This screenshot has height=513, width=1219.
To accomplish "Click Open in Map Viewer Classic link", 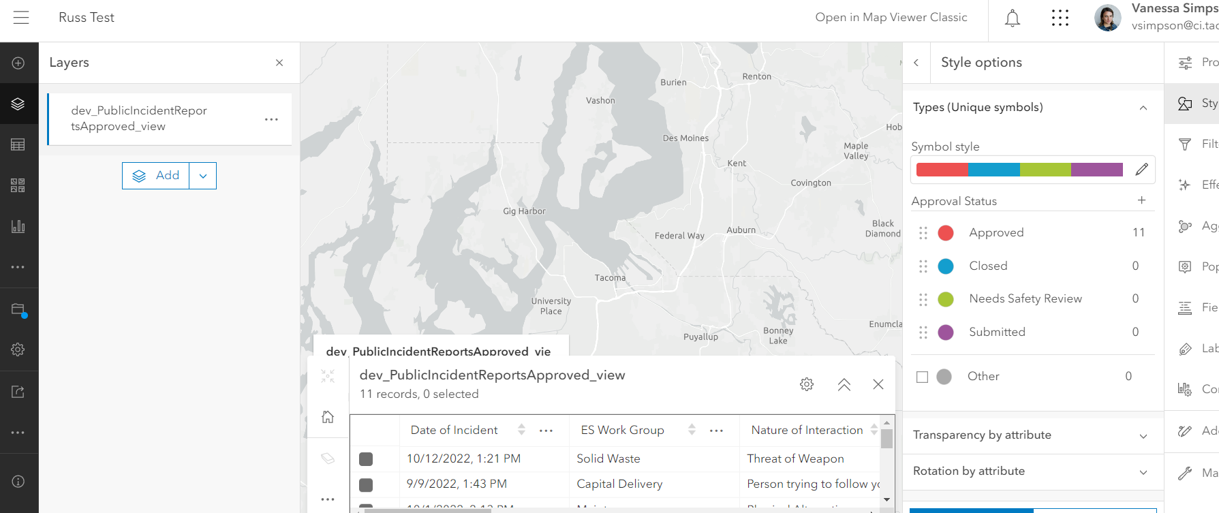I will [x=891, y=18].
